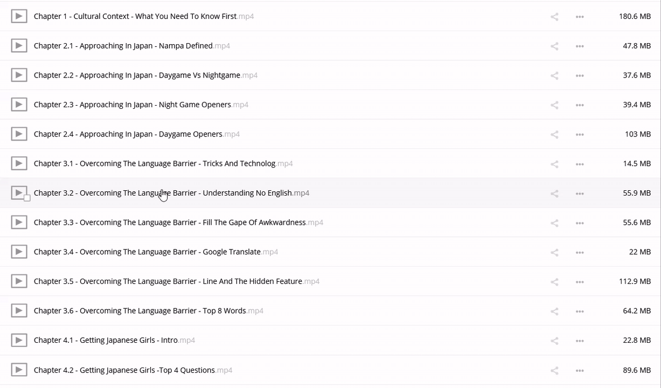
Task: Open the three-dot menu for Chapter 2.4
Action: click(x=580, y=135)
